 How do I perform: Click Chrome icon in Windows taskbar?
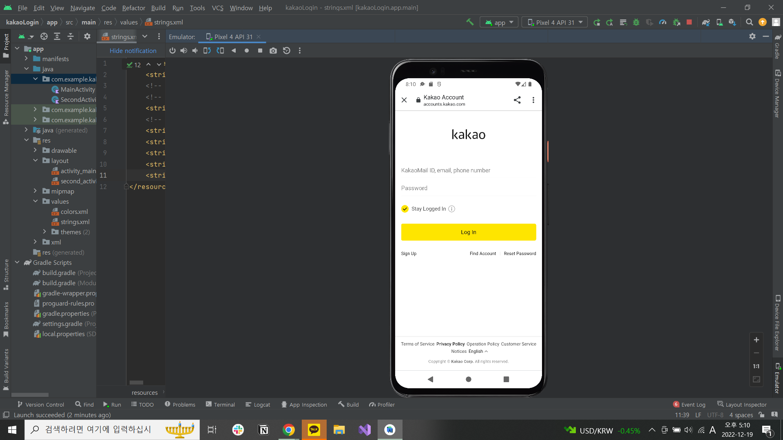(289, 430)
